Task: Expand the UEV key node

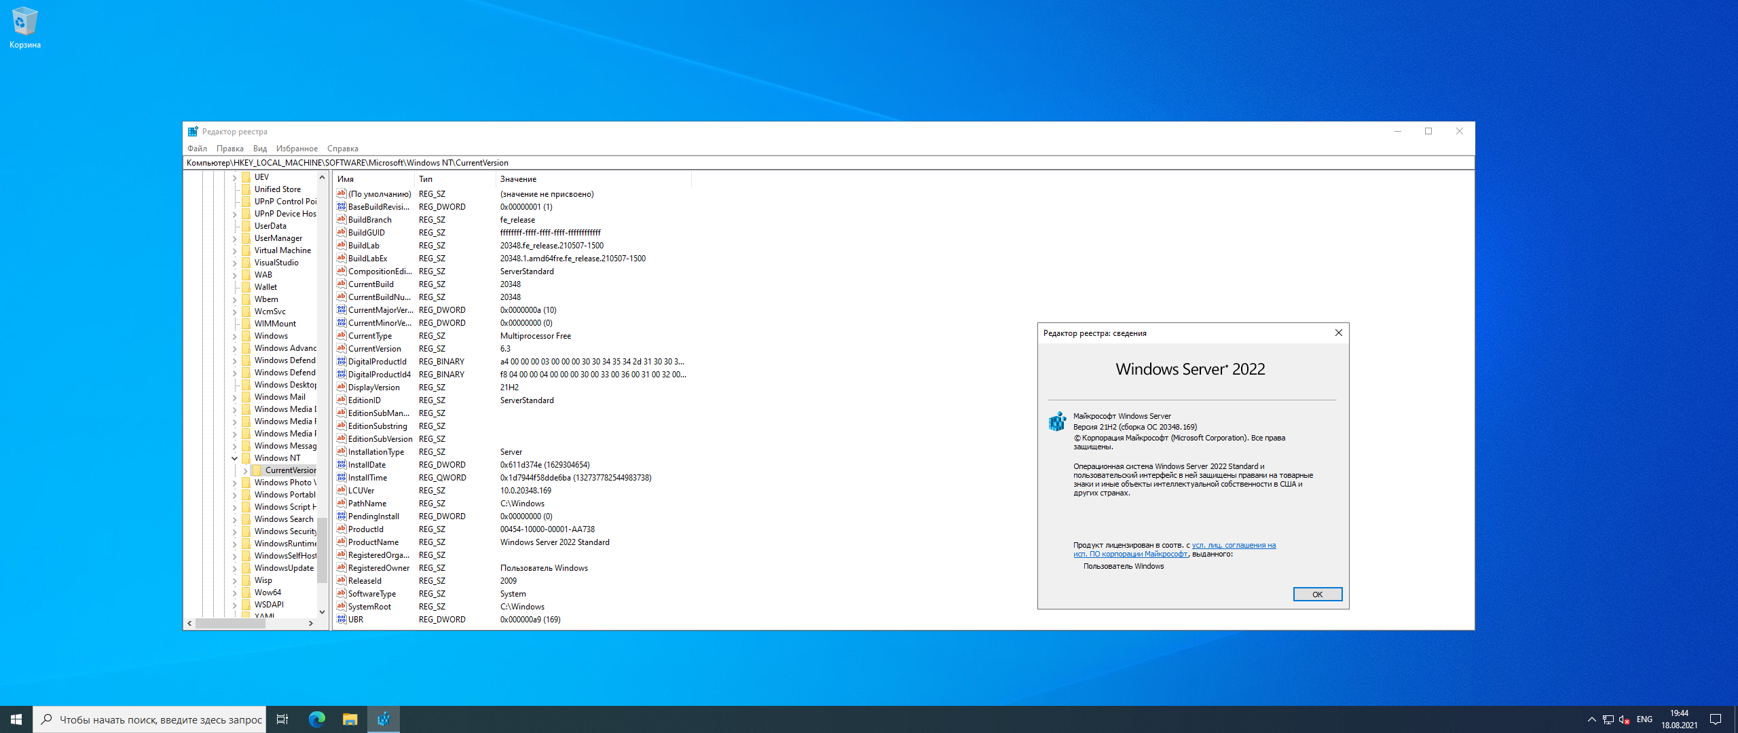Action: (235, 177)
